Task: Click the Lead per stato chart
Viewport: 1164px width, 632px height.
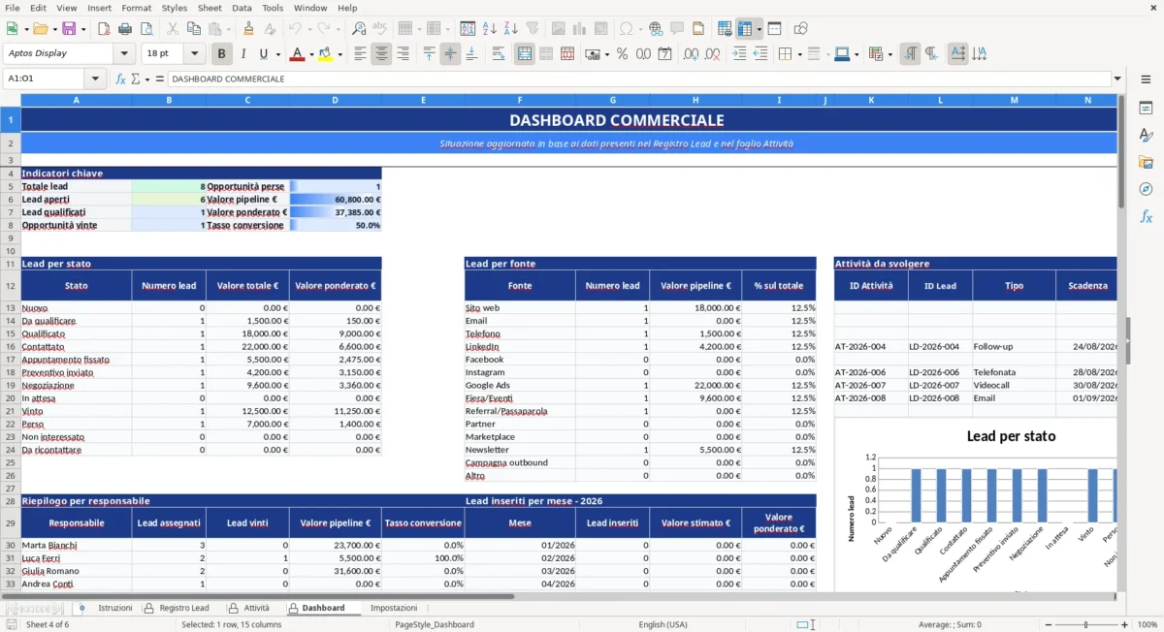Action: 976,504
